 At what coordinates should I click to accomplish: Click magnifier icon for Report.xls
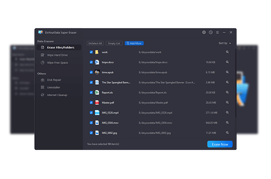[x=227, y=92]
